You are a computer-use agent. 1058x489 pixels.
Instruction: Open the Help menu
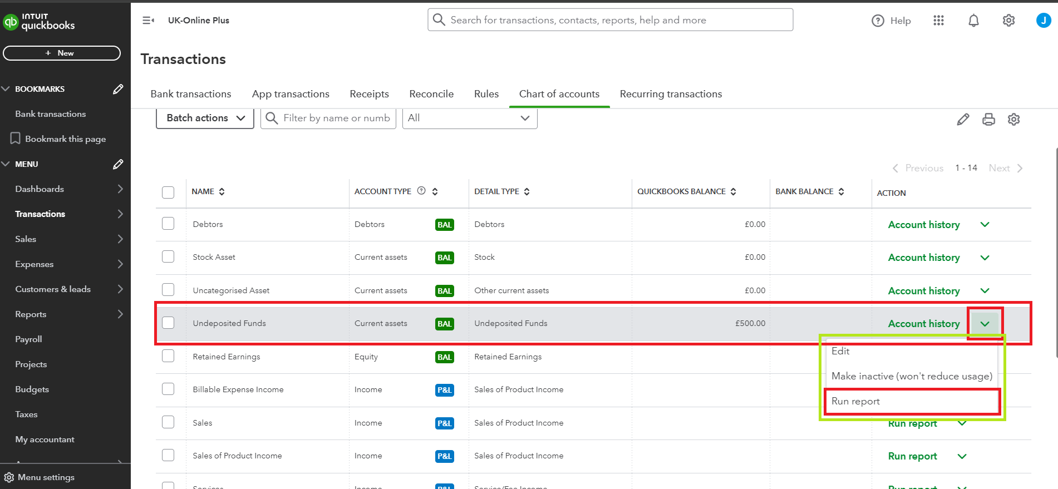click(x=891, y=21)
